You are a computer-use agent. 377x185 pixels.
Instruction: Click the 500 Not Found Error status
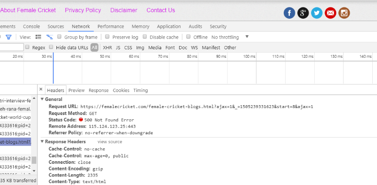coord(109,120)
